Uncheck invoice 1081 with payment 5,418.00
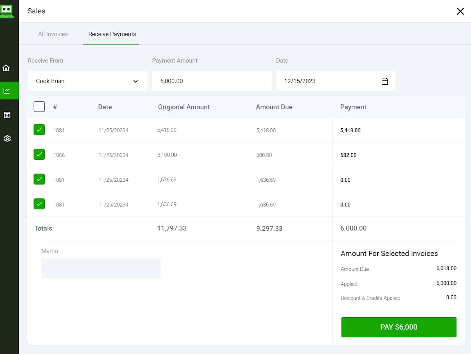The height and width of the screenshot is (354, 471). (x=39, y=130)
